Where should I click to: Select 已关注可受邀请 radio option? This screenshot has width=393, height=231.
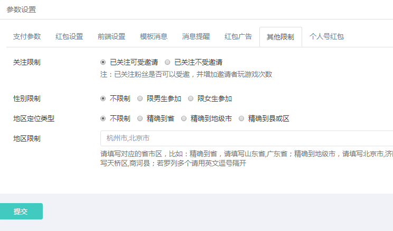click(103, 62)
